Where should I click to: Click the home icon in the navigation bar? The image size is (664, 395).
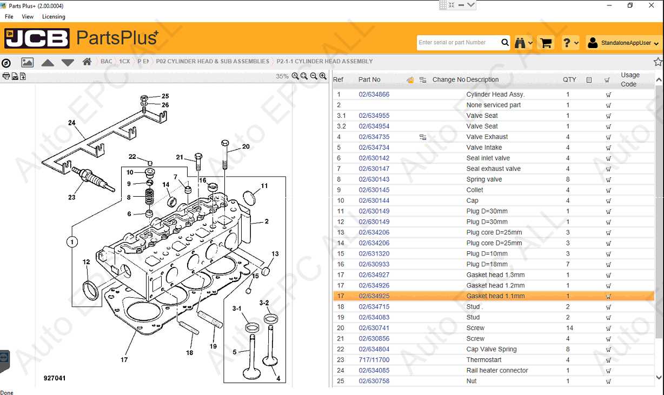87,62
